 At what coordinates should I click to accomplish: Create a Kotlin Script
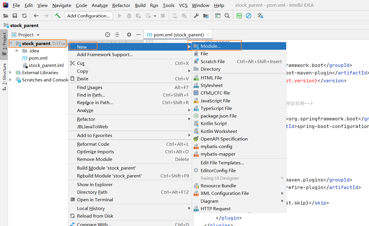click(x=239, y=123)
